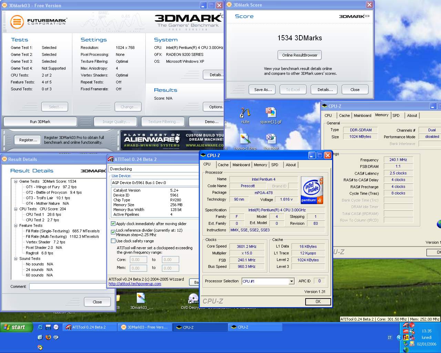Toggle 'Lock reference divider' checkbox
441x353 pixels.
pyautogui.click(x=113, y=232)
